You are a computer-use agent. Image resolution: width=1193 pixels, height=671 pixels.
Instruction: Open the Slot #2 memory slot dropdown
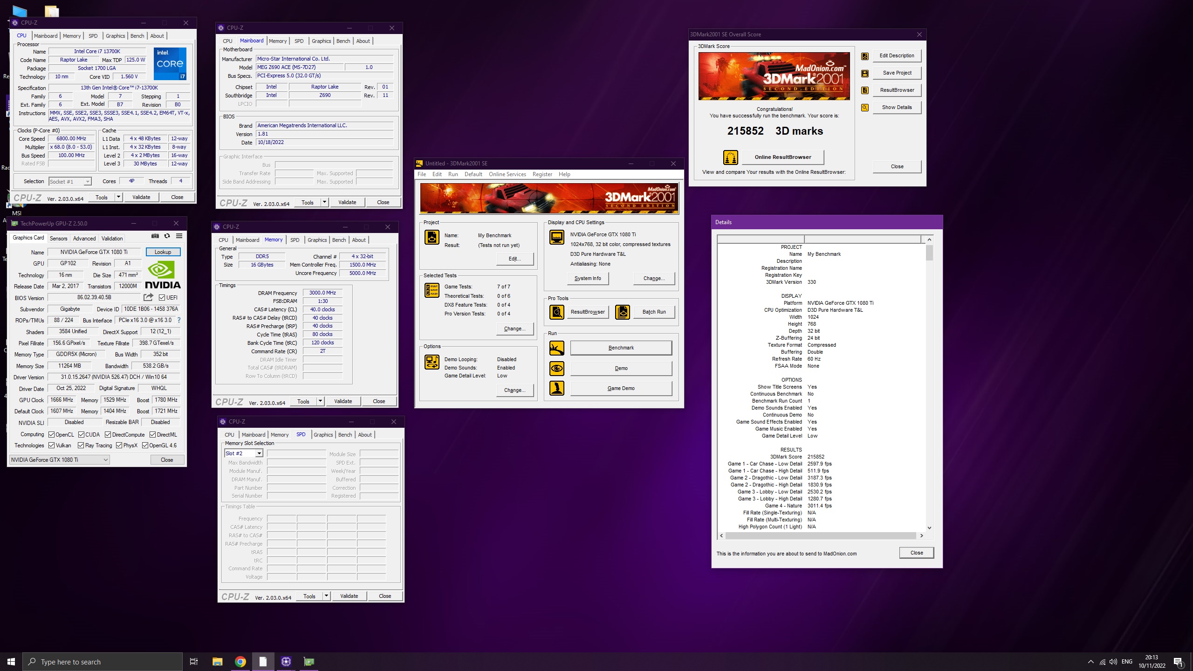[x=244, y=453]
